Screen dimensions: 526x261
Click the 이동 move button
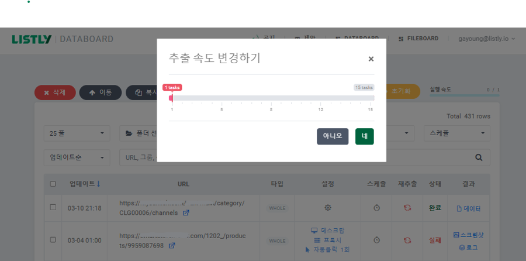(x=101, y=92)
